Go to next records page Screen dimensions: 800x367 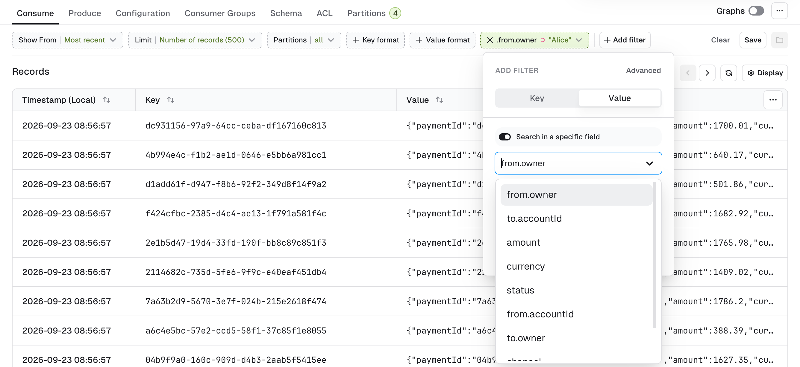tap(707, 73)
